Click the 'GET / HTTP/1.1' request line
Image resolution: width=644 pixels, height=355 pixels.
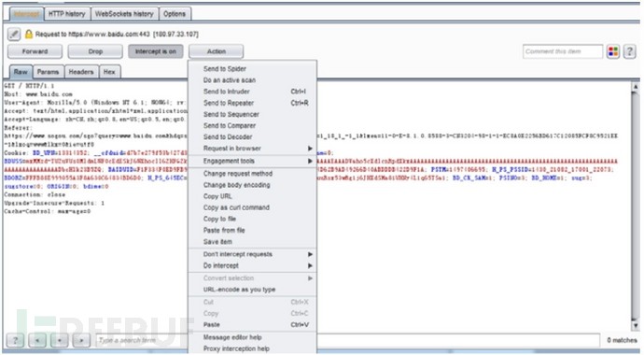coord(29,86)
